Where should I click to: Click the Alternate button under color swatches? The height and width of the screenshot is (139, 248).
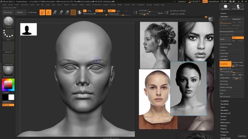(x=8, y=105)
